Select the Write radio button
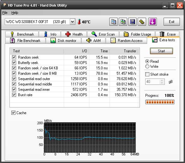Screen dimensions: 185x163 [x=147, y=67]
